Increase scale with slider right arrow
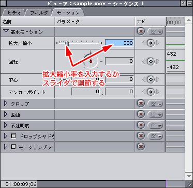Image resolution: width=193 pixels, height=188 pixels. pyautogui.click(x=102, y=43)
